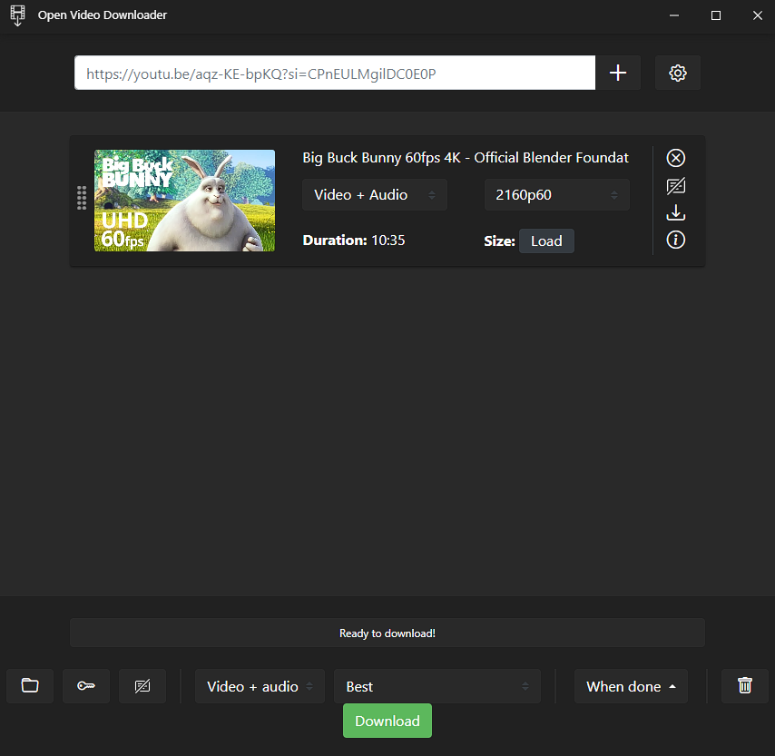Add the URL with the plus icon
Image resolution: width=775 pixels, height=756 pixels.
pyautogui.click(x=618, y=73)
